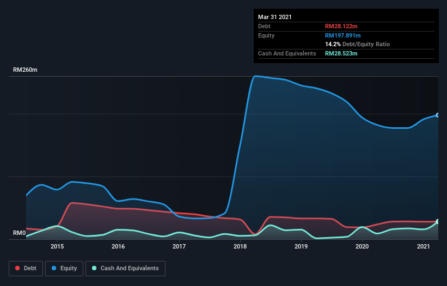
Task: Click the 2017 axis label
Action: point(179,246)
